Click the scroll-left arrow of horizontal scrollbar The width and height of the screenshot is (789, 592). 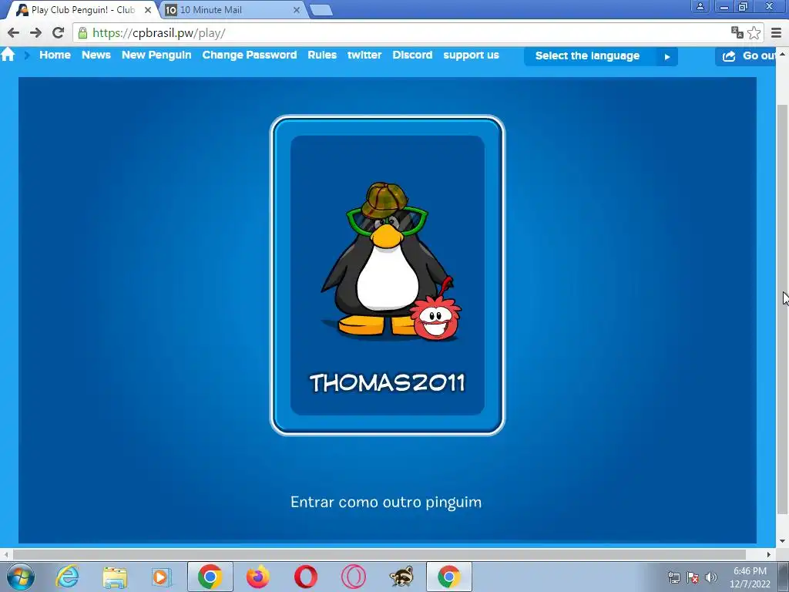coord(5,554)
